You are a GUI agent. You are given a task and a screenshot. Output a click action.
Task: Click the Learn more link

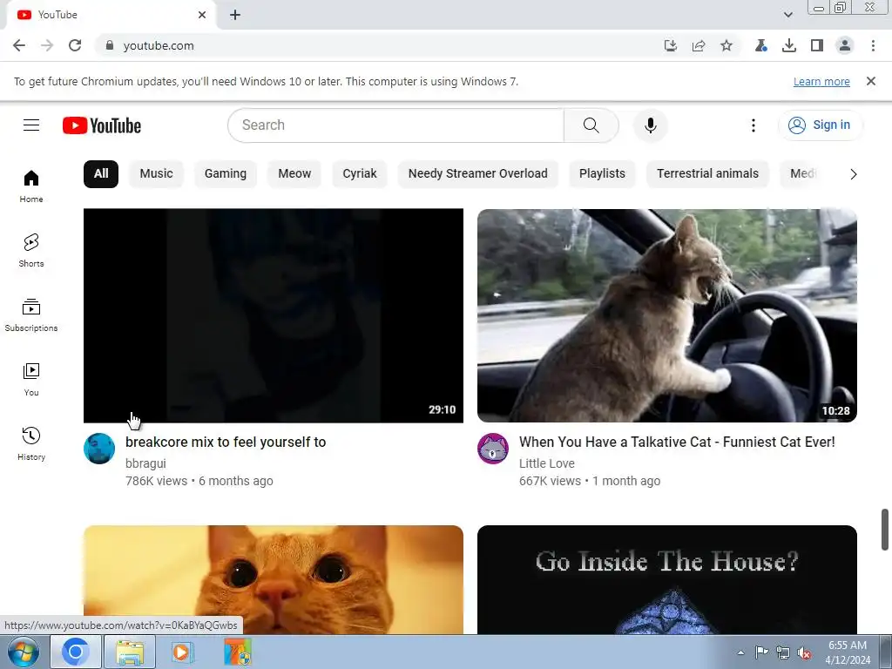point(821,81)
